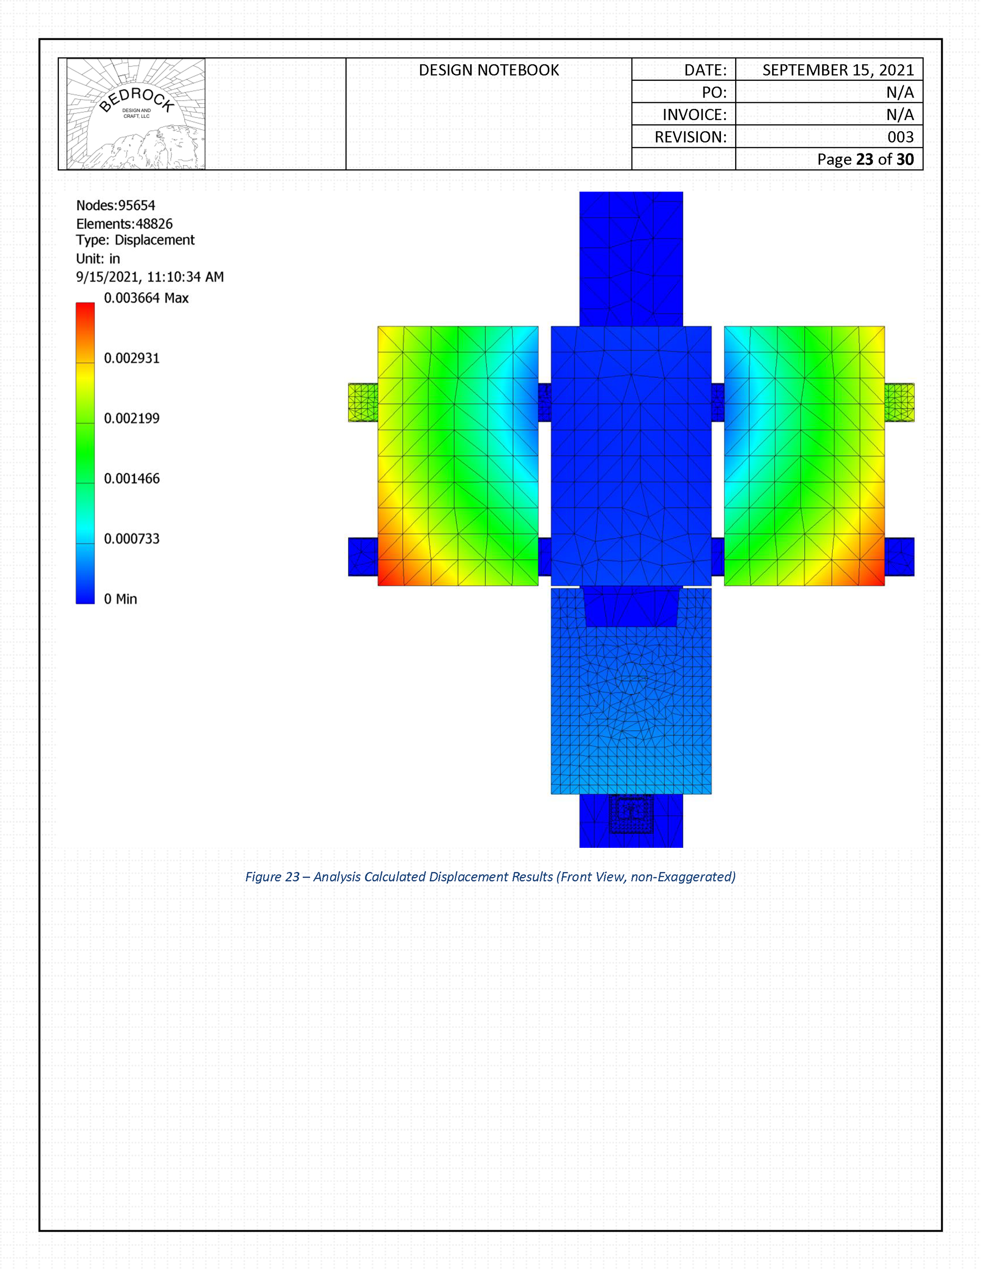This screenshot has height=1270, width=981.
Task: Click the 0.000733 legend label
Action: [131, 539]
